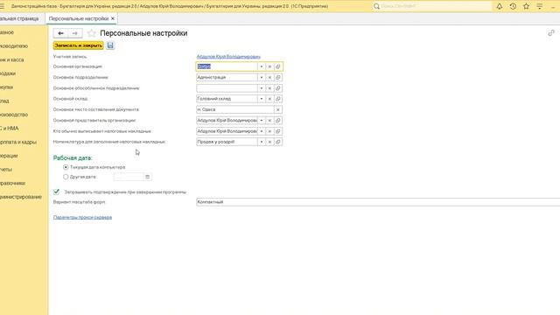Select Другая дата radio button
560x315 pixels.
point(66,177)
